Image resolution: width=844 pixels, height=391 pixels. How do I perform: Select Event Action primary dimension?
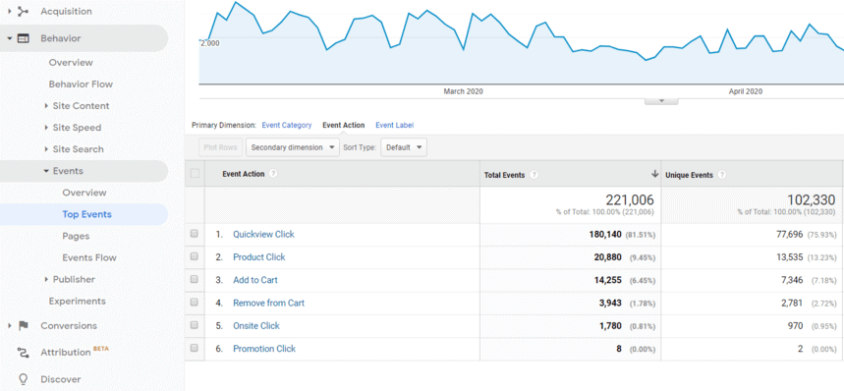tap(344, 126)
